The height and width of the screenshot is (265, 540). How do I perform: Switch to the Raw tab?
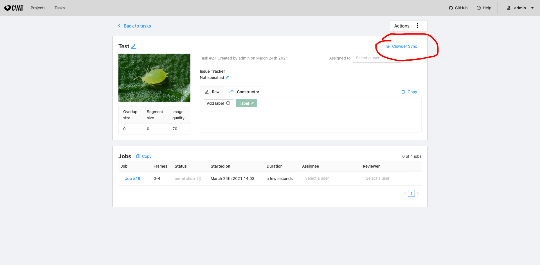tap(212, 92)
